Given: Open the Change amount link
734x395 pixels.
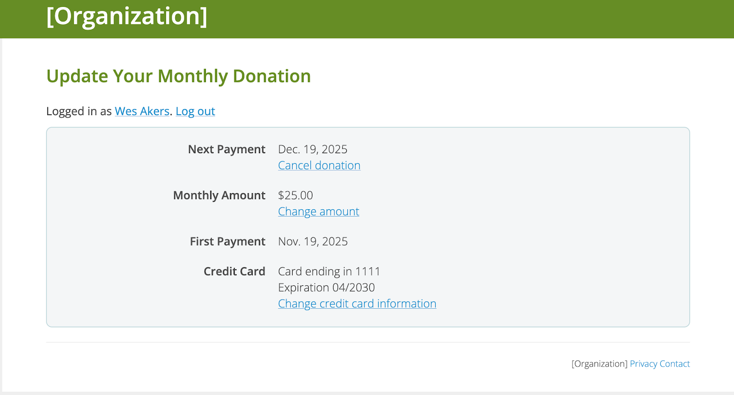Looking at the screenshot, I should coord(318,211).
